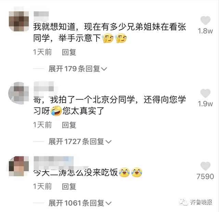The height and width of the screenshot is (212, 219).
Task: Like the comment with 1.8w likes
Action: (205, 21)
